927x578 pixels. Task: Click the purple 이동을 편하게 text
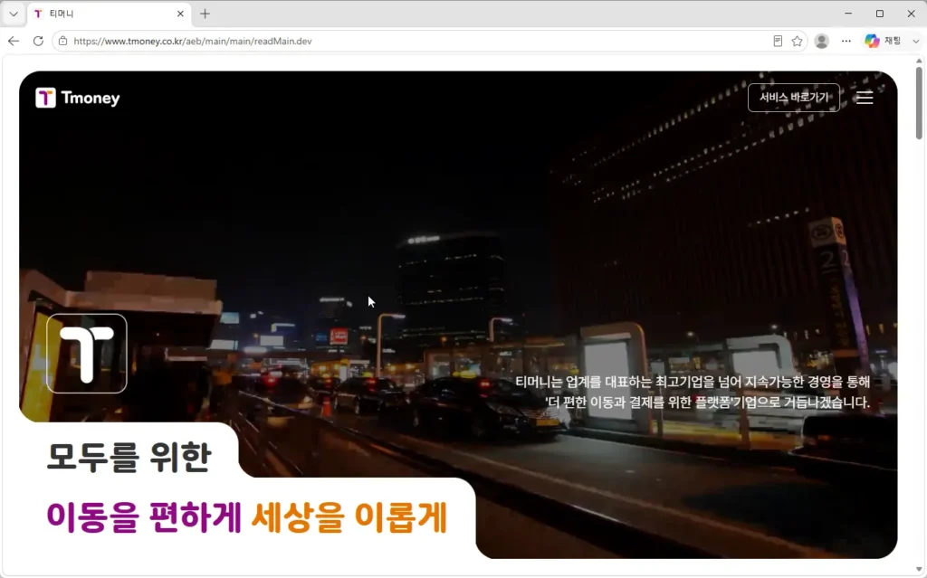[x=144, y=516]
